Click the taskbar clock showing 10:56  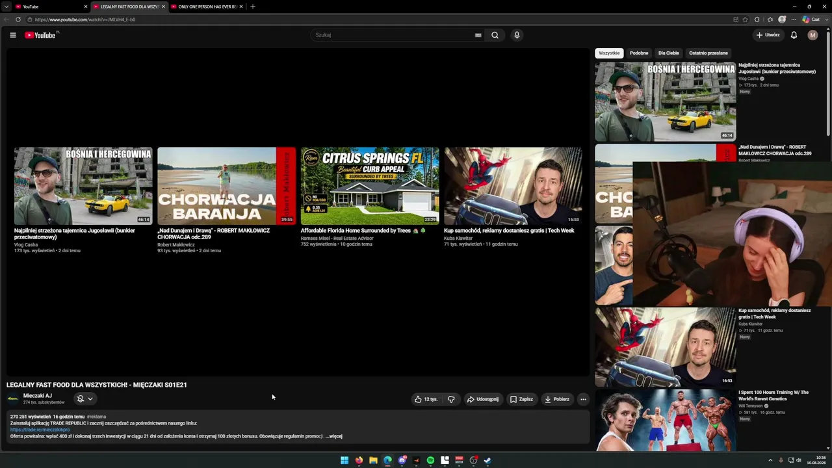[816, 460]
